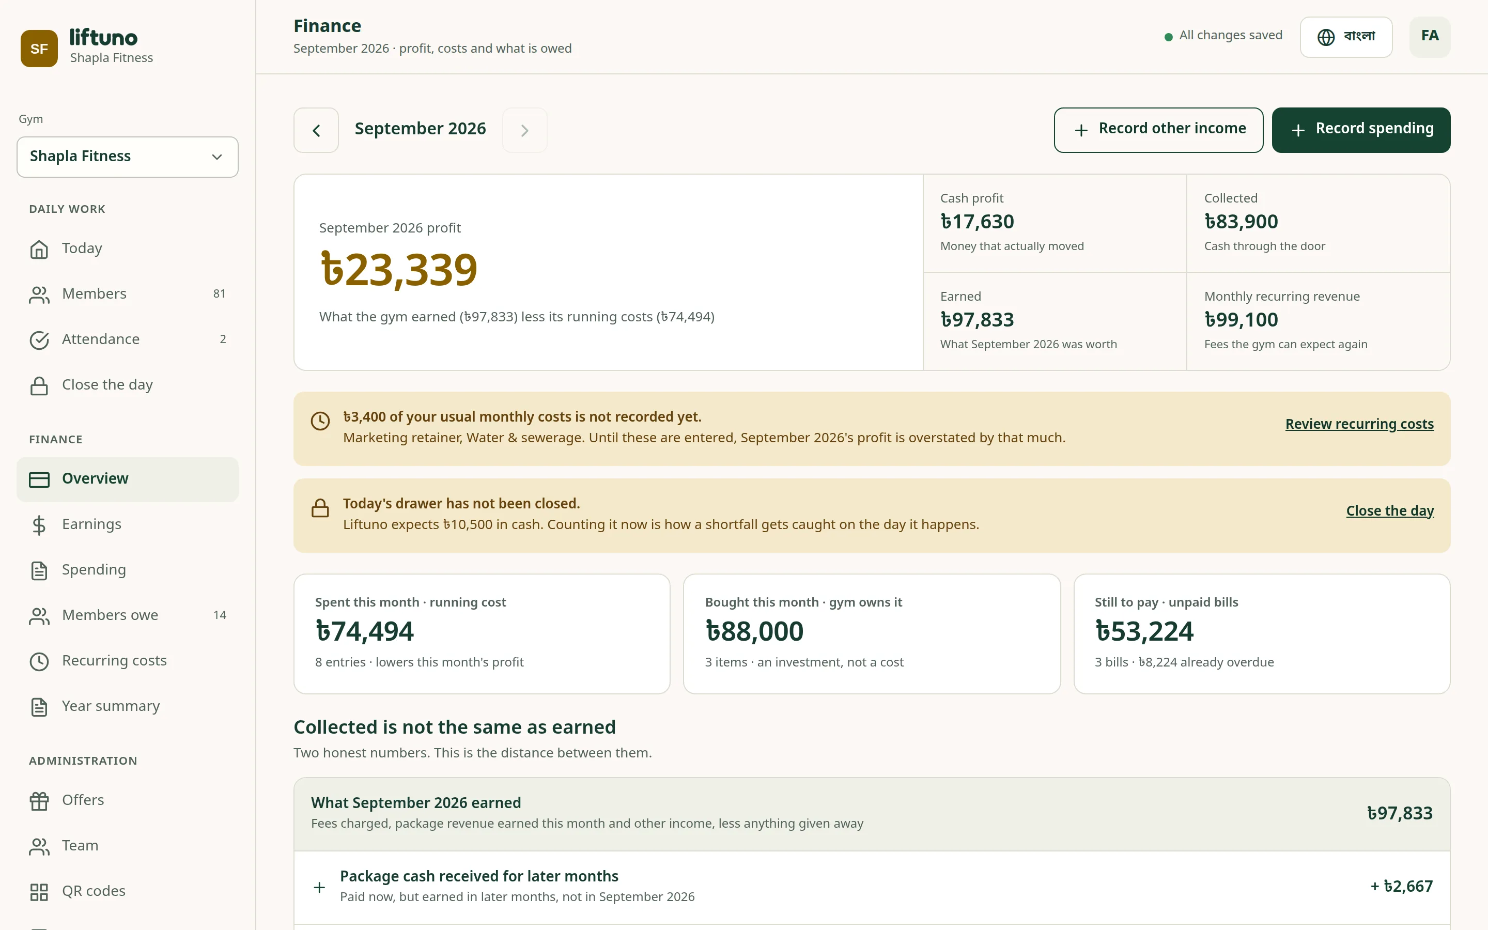The image size is (1488, 930).
Task: Open the QR codes page
Action: pos(127,892)
